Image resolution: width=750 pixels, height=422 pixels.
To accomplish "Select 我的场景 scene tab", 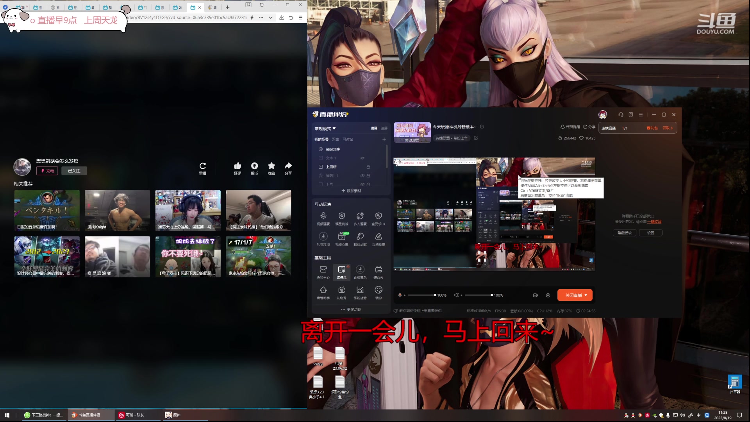I will [x=321, y=139].
